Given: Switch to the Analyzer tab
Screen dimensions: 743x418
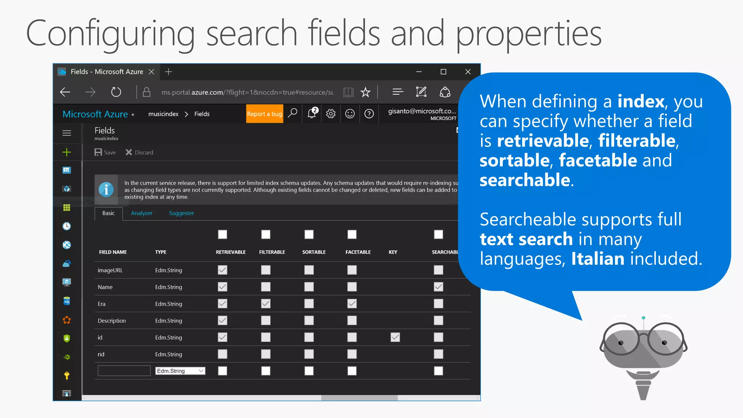Looking at the screenshot, I should coord(141,213).
